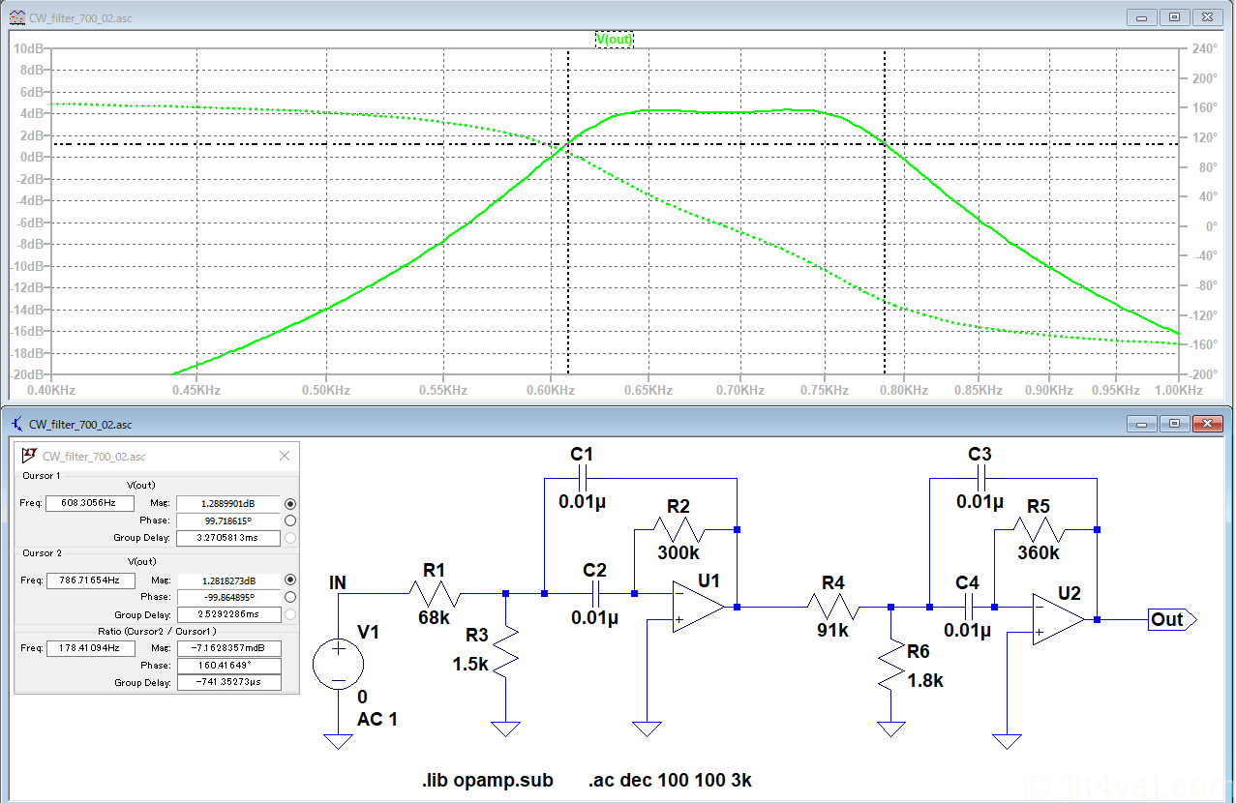Click Ratio Group Delay field -741.35273µs
Image resolution: width=1236 pixels, height=803 pixels.
227,683
